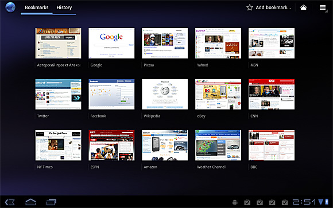Open the Google bookmark thumbnail
The height and width of the screenshot is (208, 333).
pos(111,43)
